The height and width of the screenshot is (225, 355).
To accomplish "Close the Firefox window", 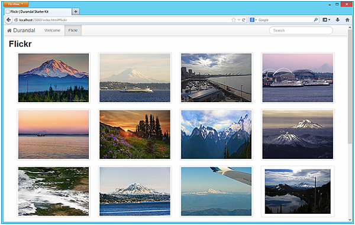I will 347,4.
